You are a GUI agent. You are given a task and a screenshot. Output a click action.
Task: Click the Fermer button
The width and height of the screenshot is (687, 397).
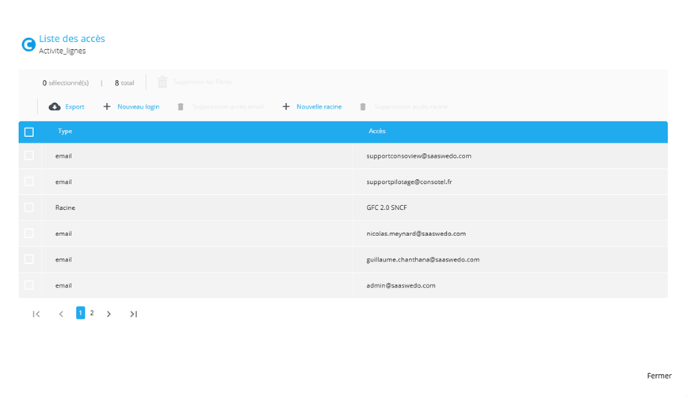click(658, 376)
